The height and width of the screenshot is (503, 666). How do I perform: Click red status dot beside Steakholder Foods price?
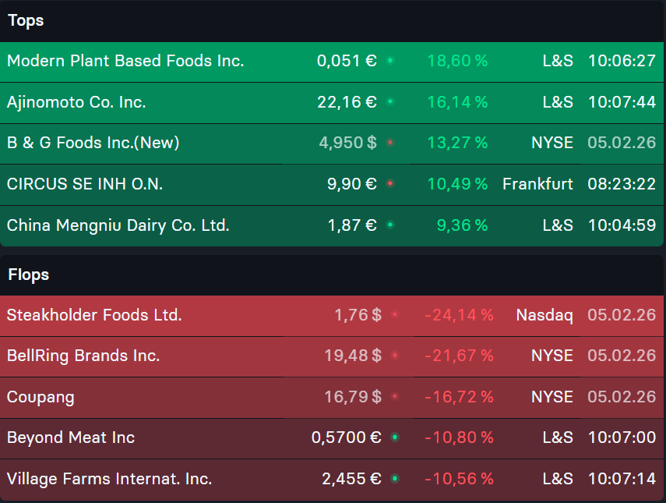pos(395,314)
